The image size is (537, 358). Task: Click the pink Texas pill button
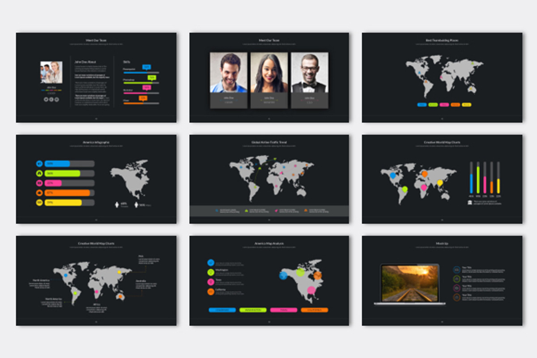[284, 310]
